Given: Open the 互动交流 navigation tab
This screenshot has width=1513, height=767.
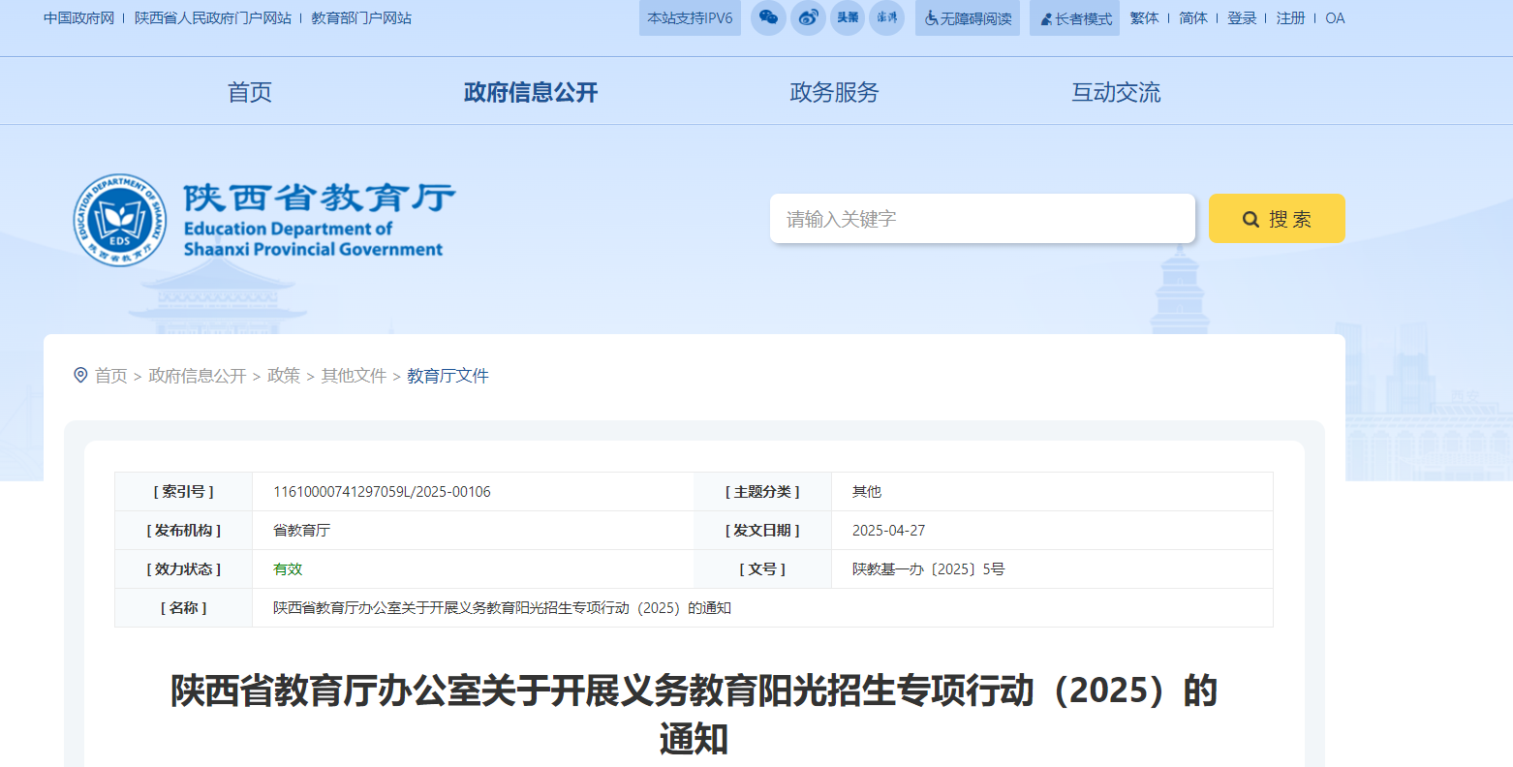Looking at the screenshot, I should point(1116,92).
